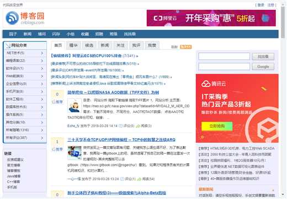287x199 pixels.
Task: Switch to the 新闻 tab above post list
Action: coord(105,45)
